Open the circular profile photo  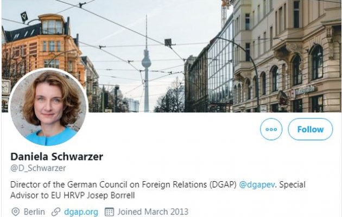48,107
